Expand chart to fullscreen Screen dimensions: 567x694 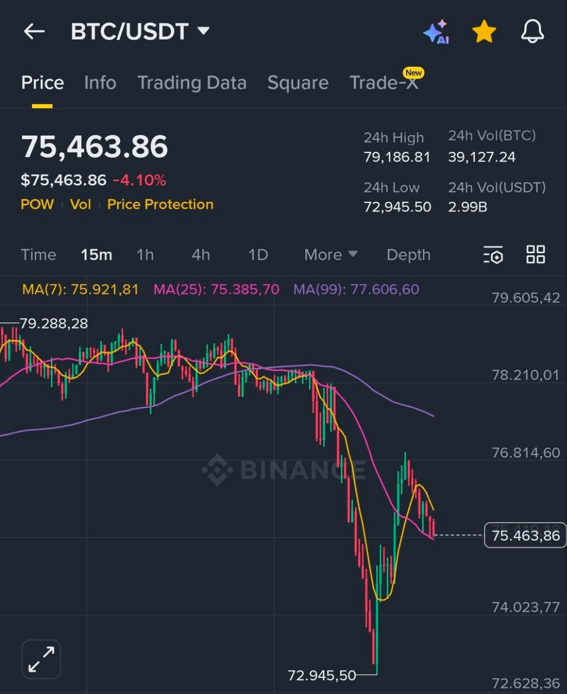[x=41, y=659]
